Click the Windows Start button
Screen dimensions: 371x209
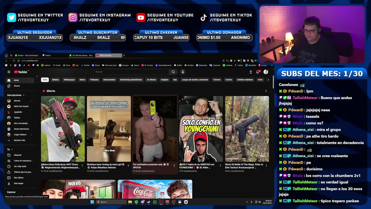pyautogui.click(x=92, y=202)
